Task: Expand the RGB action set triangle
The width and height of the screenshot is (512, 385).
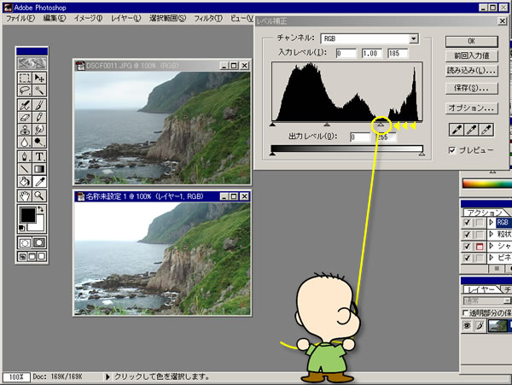Action: coord(490,223)
